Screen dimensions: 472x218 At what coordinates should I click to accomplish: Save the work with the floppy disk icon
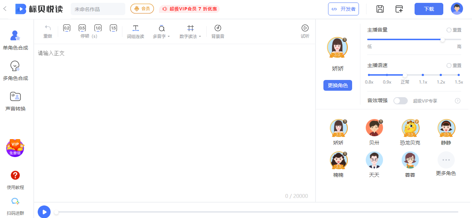(380, 9)
